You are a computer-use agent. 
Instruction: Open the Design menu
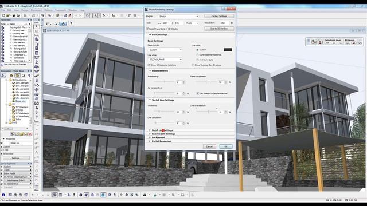click(x=25, y=10)
